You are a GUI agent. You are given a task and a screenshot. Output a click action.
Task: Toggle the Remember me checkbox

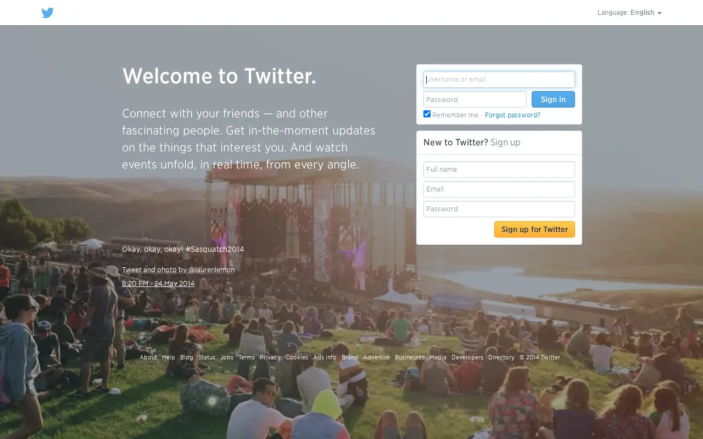[427, 114]
